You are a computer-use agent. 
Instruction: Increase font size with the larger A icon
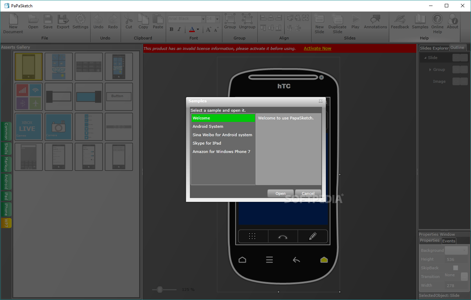[208, 29]
